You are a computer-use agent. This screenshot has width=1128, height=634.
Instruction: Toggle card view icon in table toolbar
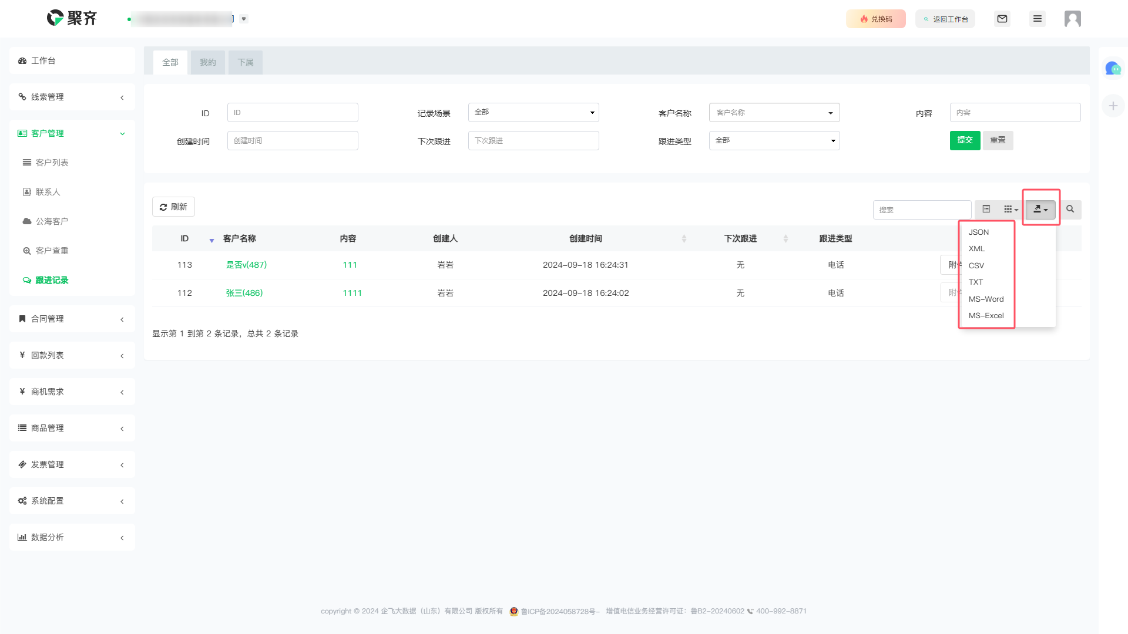pyautogui.click(x=986, y=210)
